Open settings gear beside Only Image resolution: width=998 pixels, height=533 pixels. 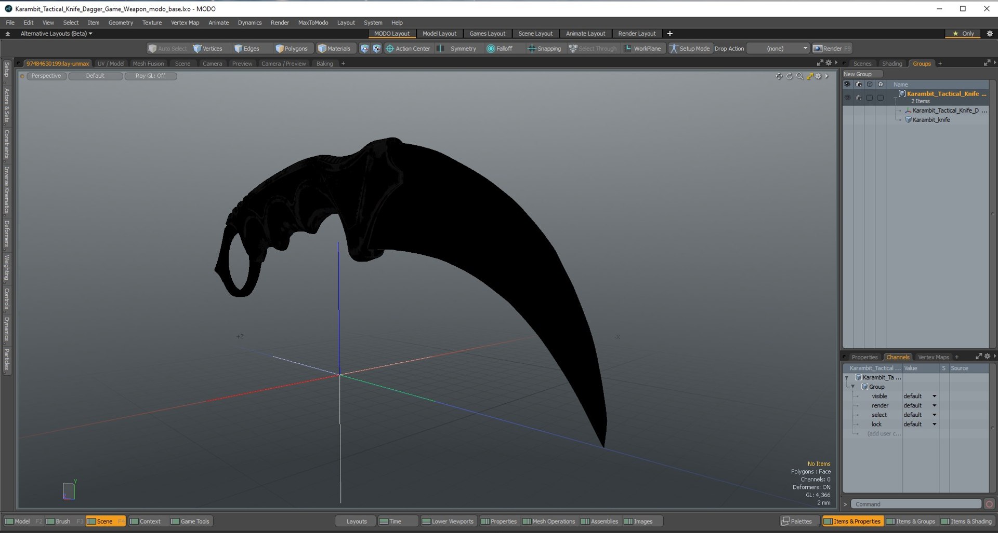tap(990, 34)
